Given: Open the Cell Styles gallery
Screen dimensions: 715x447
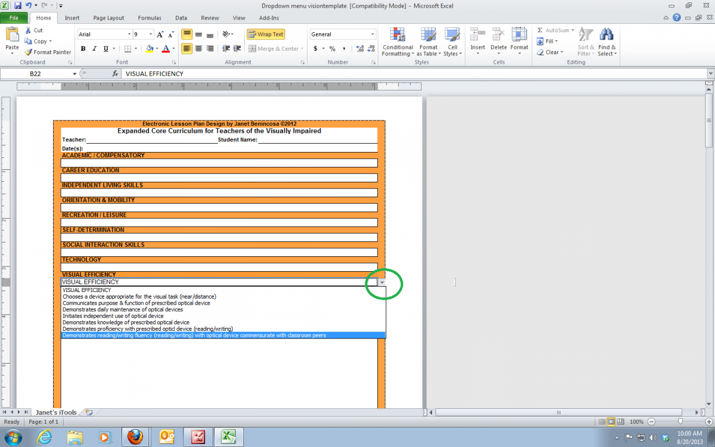Looking at the screenshot, I should (452, 42).
